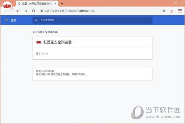Click the 设置 title in blue header
Screen dimensions: 185x124
(x=13, y=20)
